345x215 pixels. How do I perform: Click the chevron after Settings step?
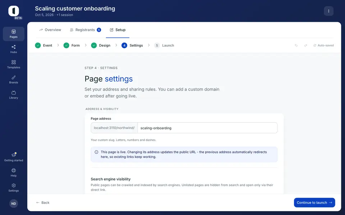[x=149, y=45]
